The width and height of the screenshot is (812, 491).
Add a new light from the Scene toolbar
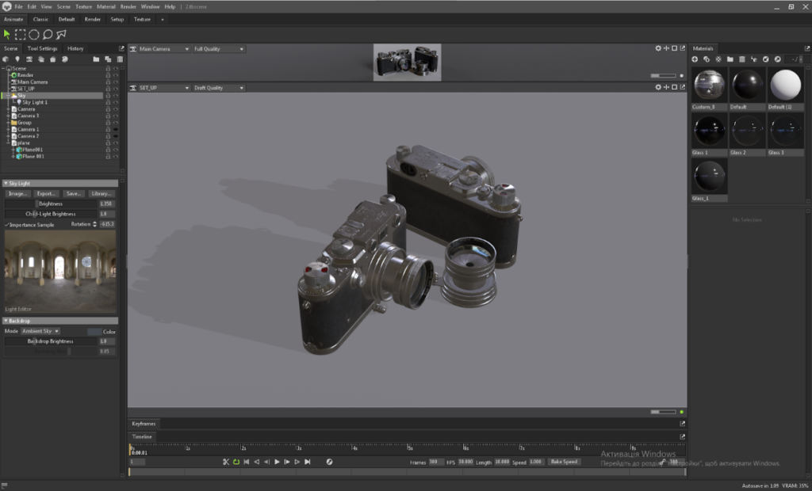[x=17, y=59]
